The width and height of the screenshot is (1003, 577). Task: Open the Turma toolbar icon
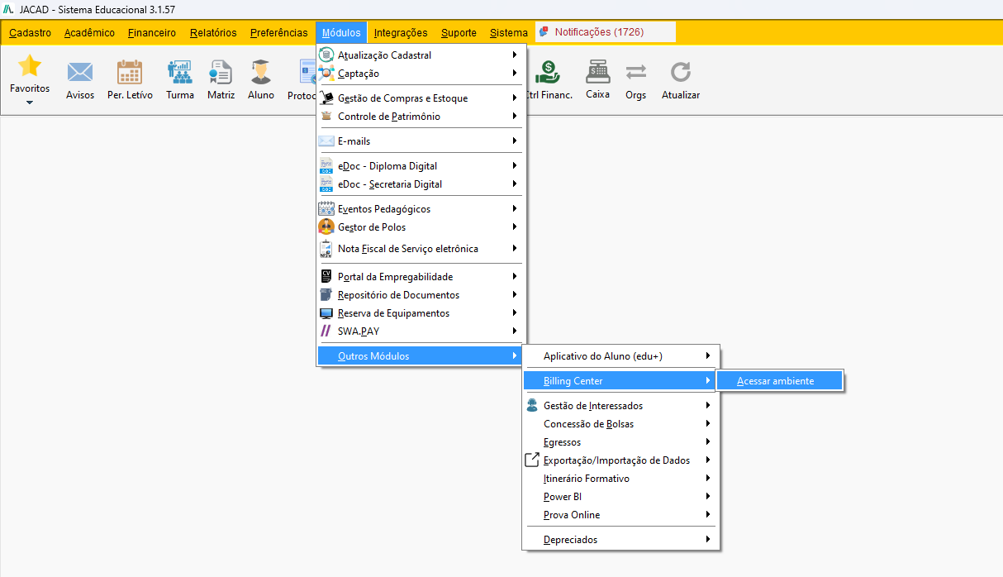click(x=179, y=73)
